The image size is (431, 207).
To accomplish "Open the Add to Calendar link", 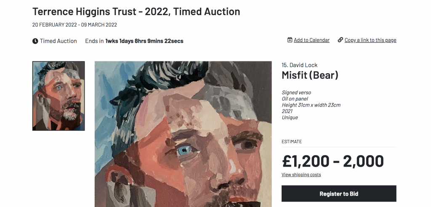I will (x=311, y=40).
